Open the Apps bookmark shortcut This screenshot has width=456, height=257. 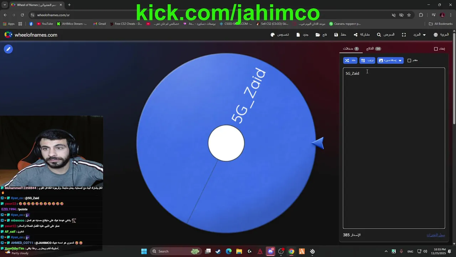click(9, 24)
